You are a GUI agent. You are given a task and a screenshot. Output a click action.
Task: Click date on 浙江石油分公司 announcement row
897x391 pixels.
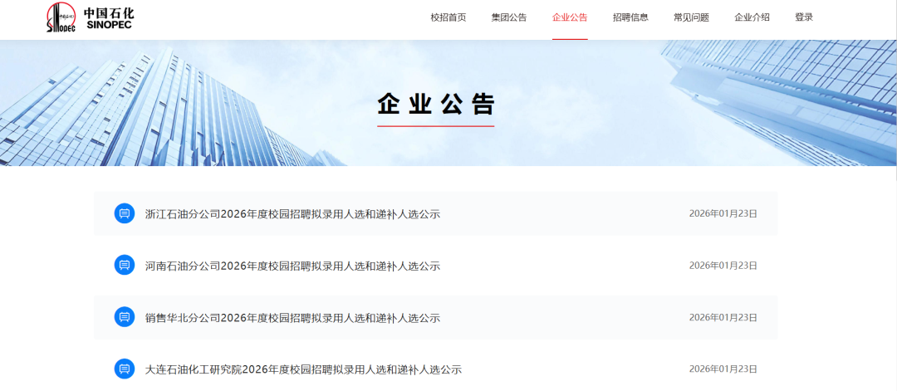723,214
